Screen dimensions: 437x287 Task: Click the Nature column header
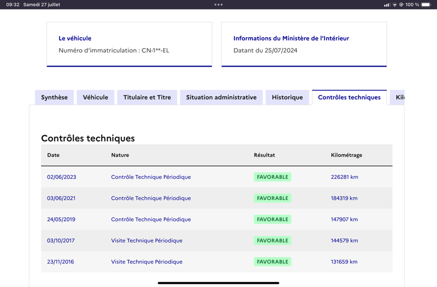[x=120, y=155]
